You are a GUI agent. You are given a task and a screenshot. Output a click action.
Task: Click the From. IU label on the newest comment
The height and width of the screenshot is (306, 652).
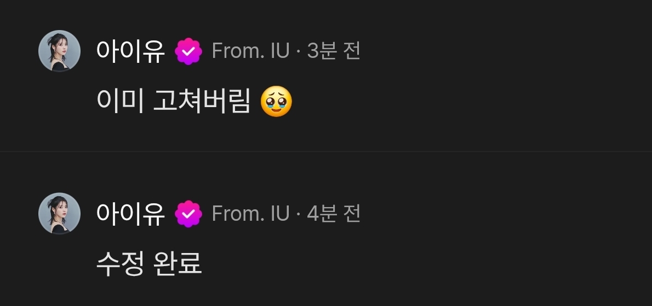(250, 51)
